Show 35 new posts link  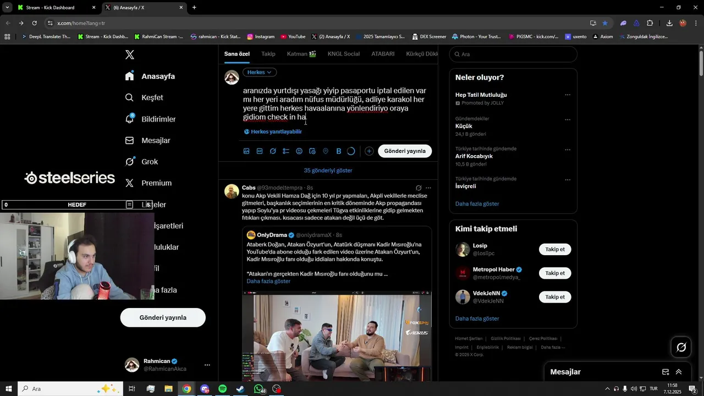328,170
